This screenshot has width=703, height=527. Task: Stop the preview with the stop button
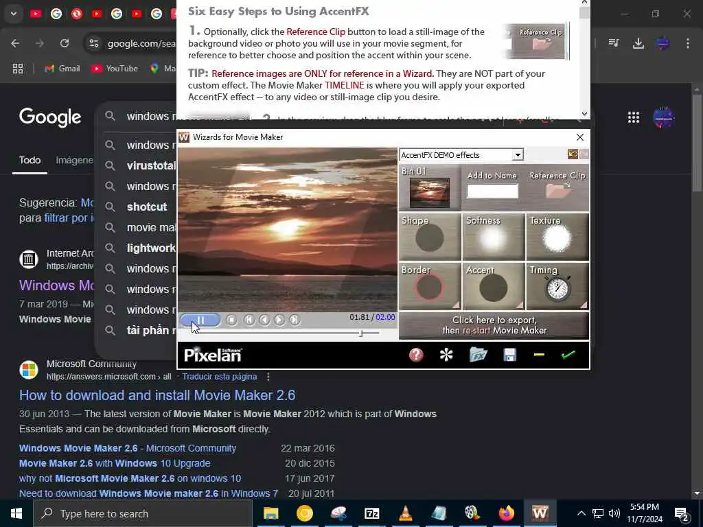[x=232, y=320]
